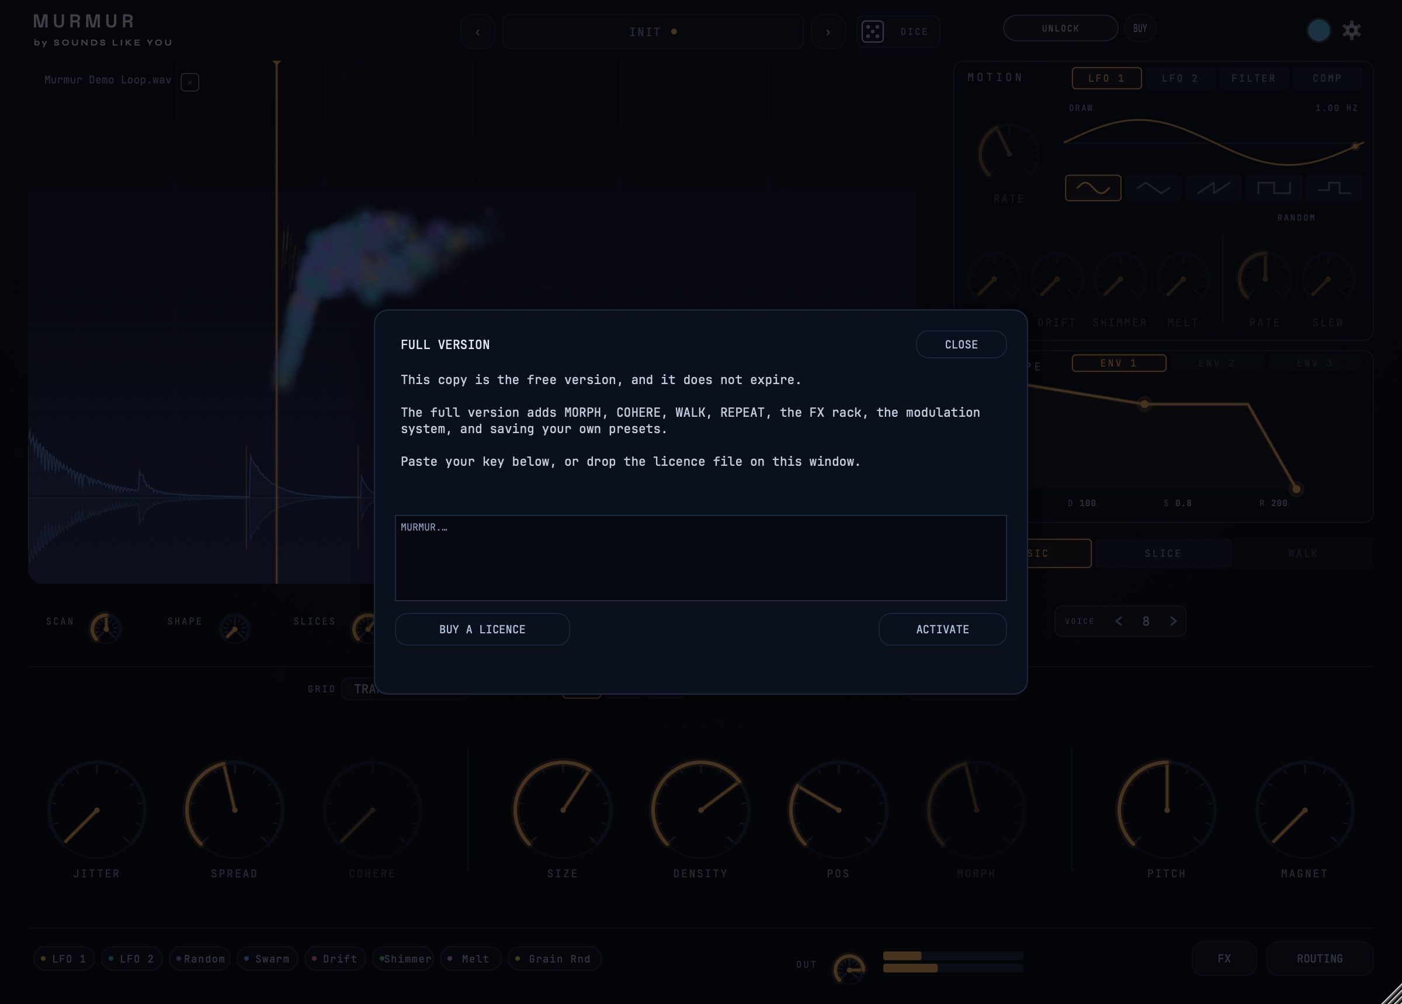Click the small Buy button in header

[1140, 29]
